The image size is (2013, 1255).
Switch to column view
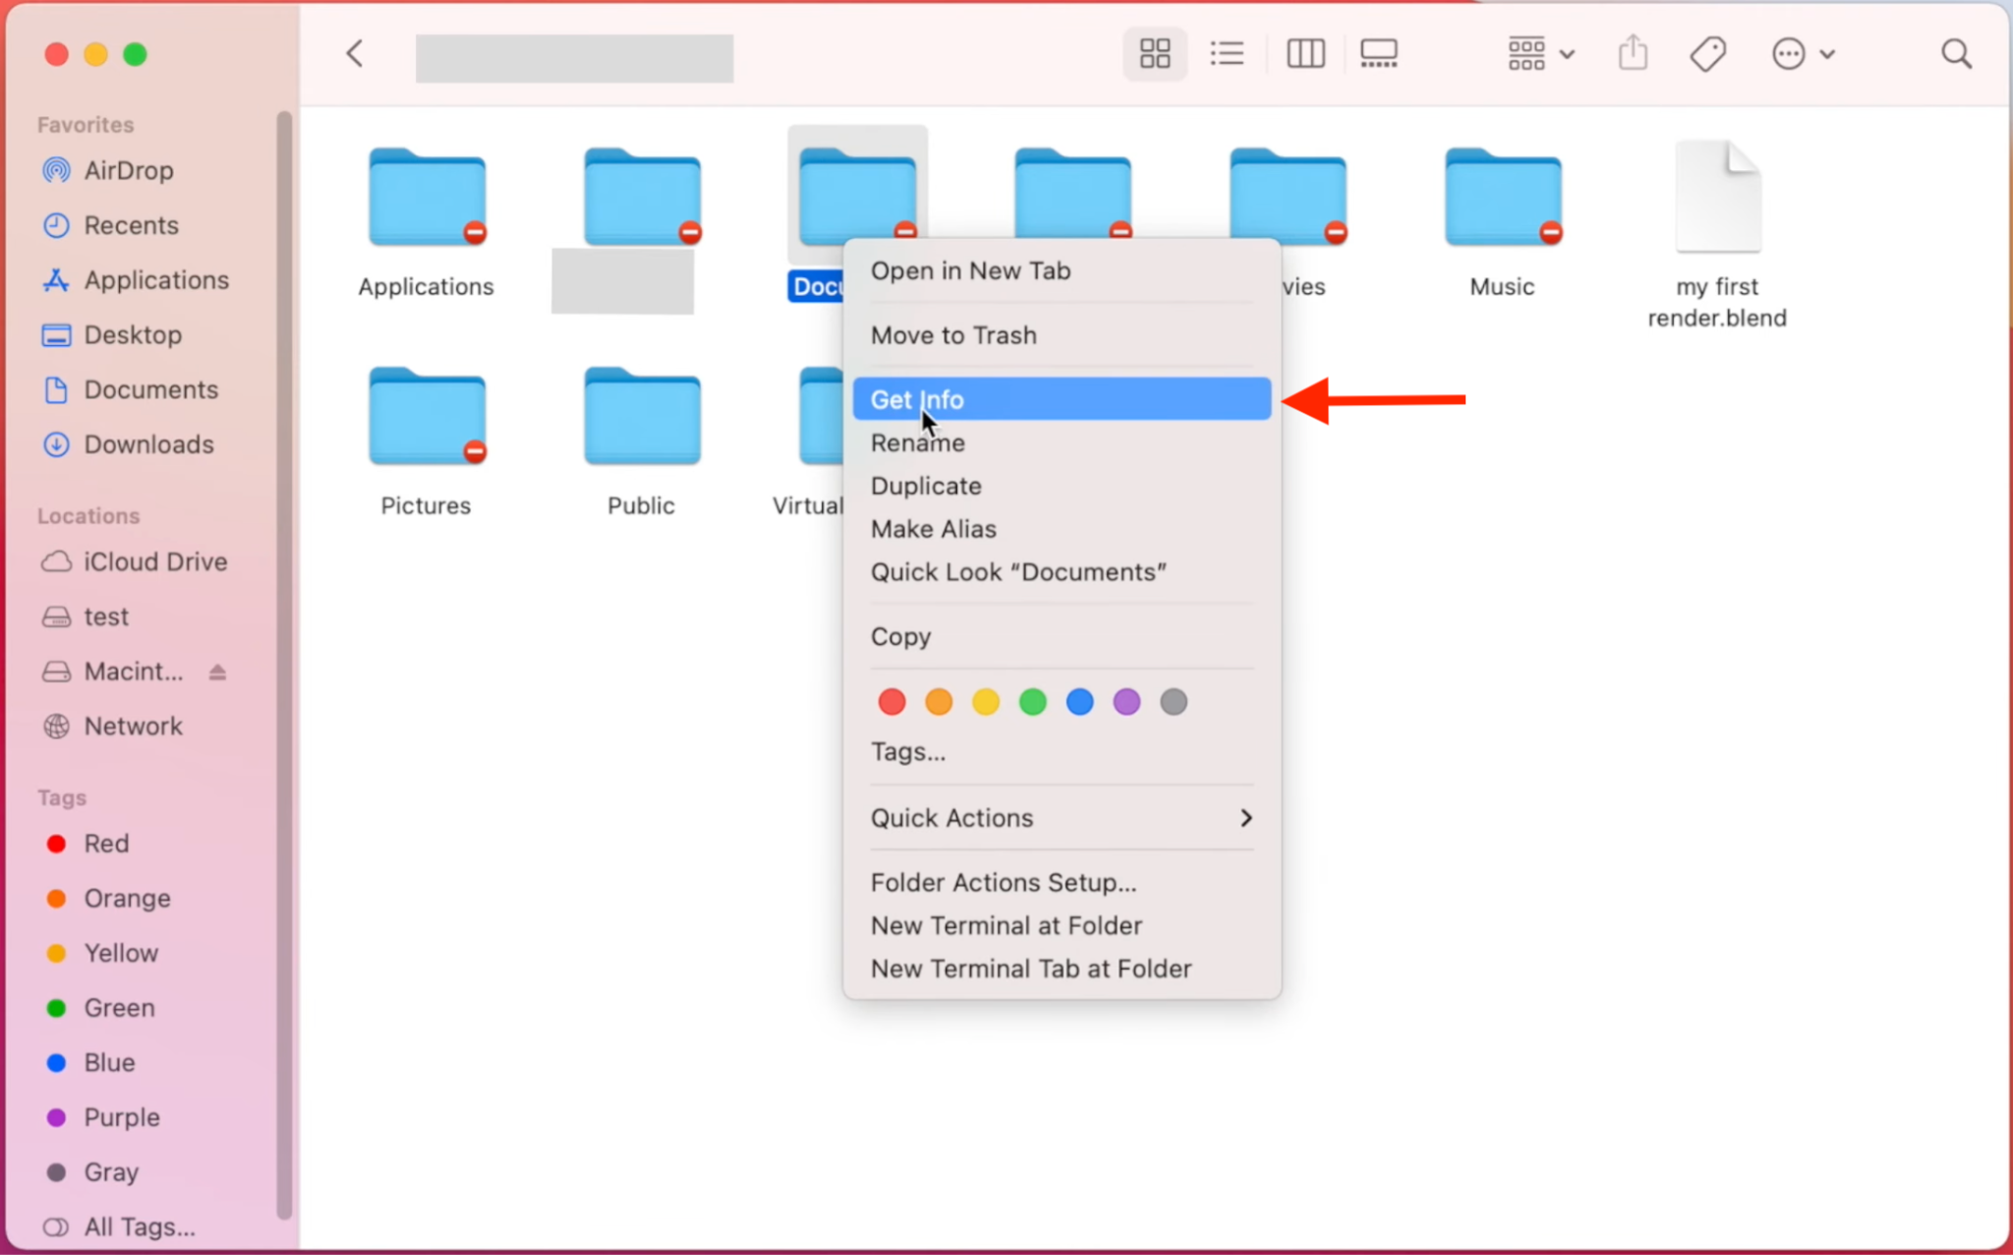(1305, 54)
